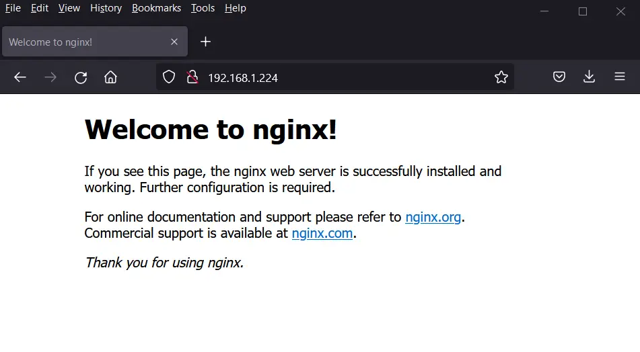Open the File menu
This screenshot has height=352, width=640.
(13, 8)
